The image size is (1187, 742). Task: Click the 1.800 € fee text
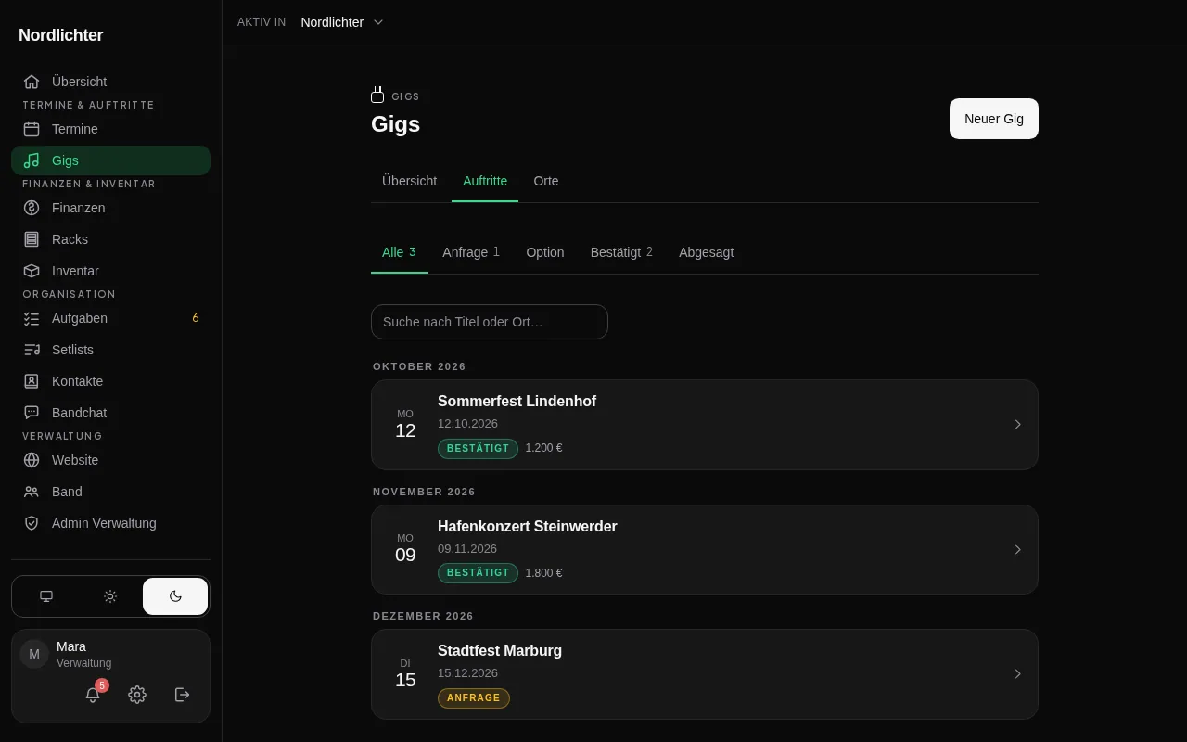coord(543,573)
